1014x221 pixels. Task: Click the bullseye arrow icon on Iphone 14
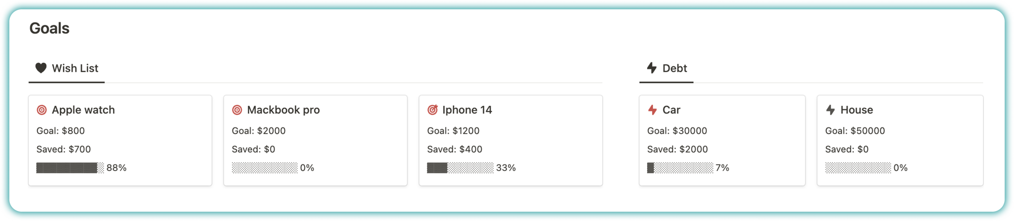tap(432, 110)
